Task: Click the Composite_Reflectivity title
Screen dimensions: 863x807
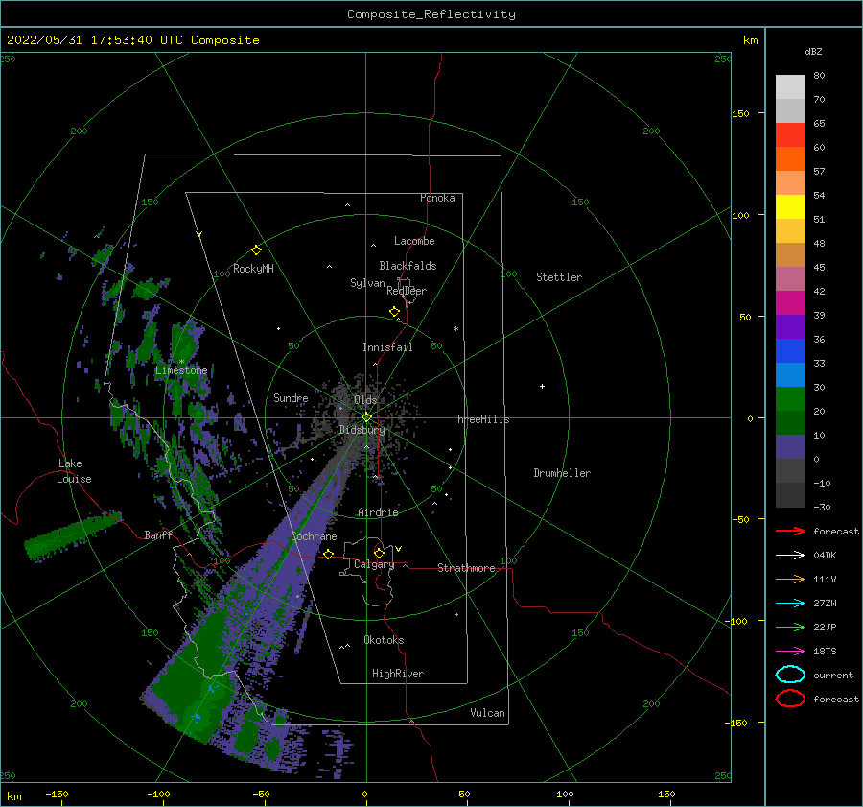Action: [431, 14]
